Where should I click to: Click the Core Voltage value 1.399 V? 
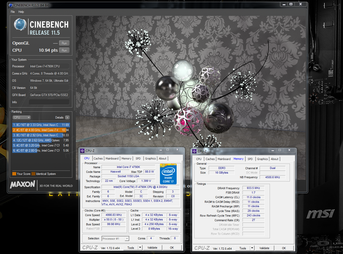[146, 181]
